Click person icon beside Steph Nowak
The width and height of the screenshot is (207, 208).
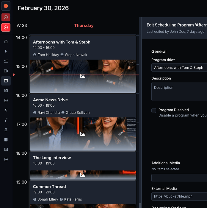click(x=62, y=55)
